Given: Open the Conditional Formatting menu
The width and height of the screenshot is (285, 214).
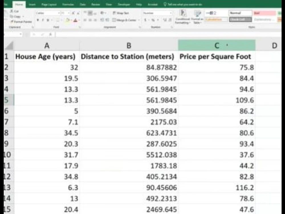Looking at the screenshot, I should click(x=183, y=17).
